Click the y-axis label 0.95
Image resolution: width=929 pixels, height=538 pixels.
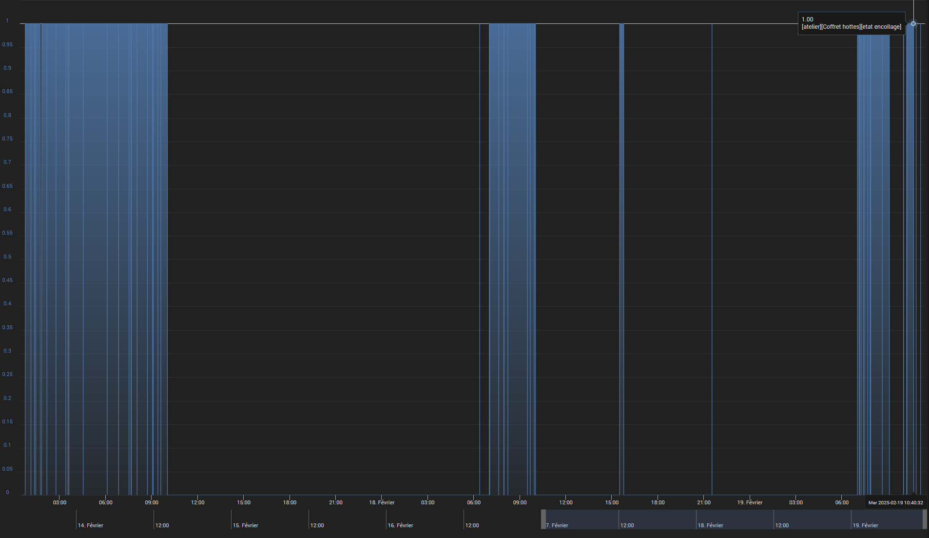click(x=7, y=45)
